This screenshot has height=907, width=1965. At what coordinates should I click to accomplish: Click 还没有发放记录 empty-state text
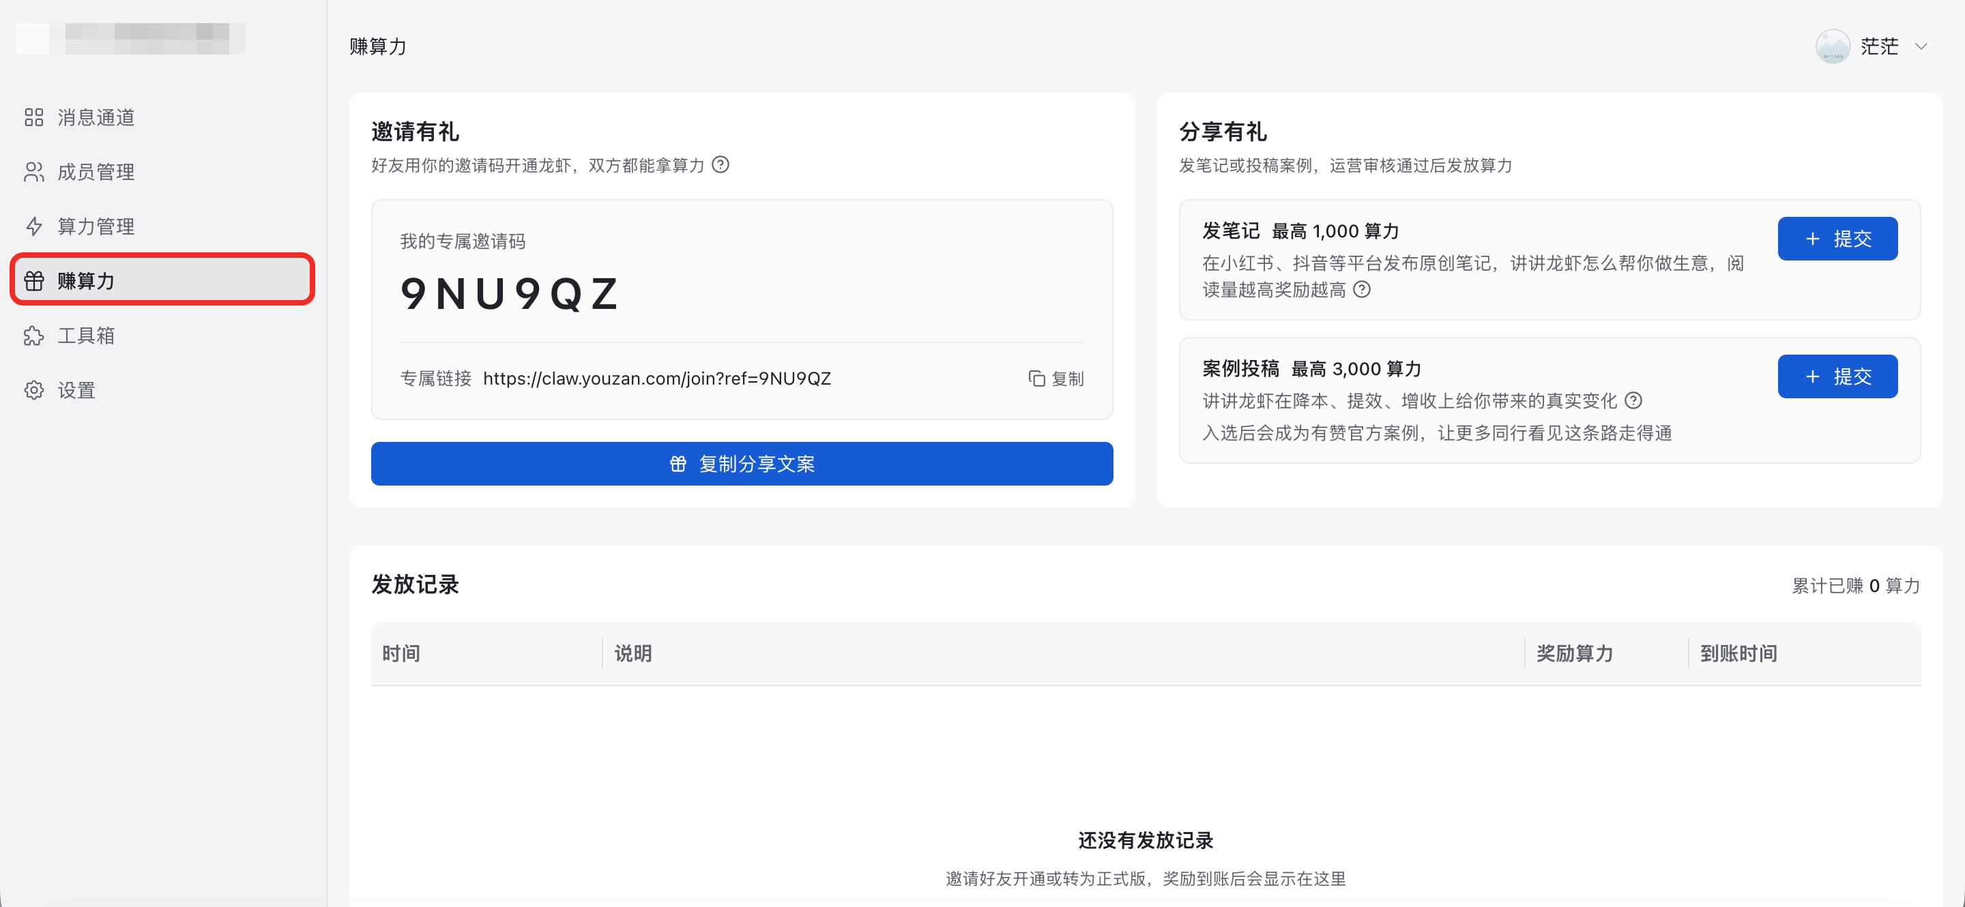(x=1146, y=841)
